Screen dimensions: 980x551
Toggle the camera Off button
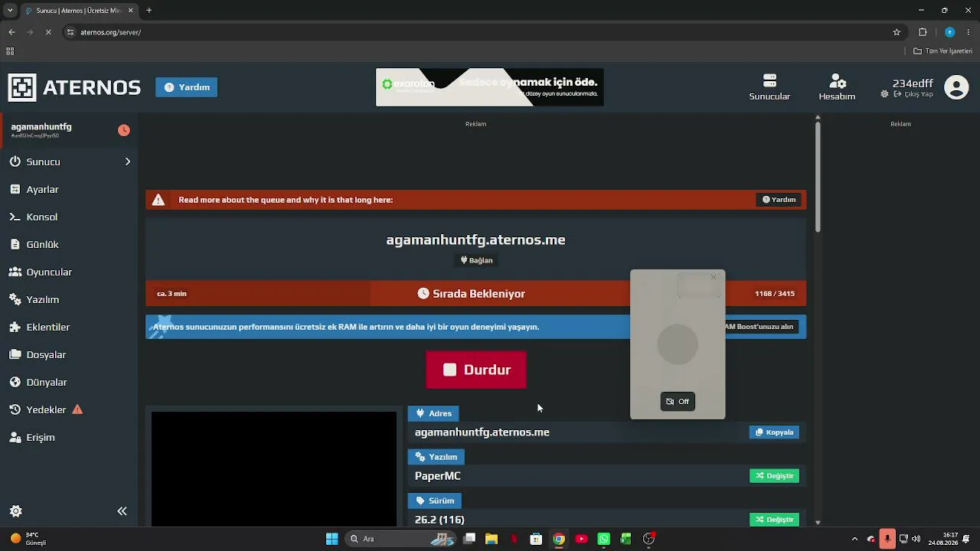pyautogui.click(x=678, y=402)
